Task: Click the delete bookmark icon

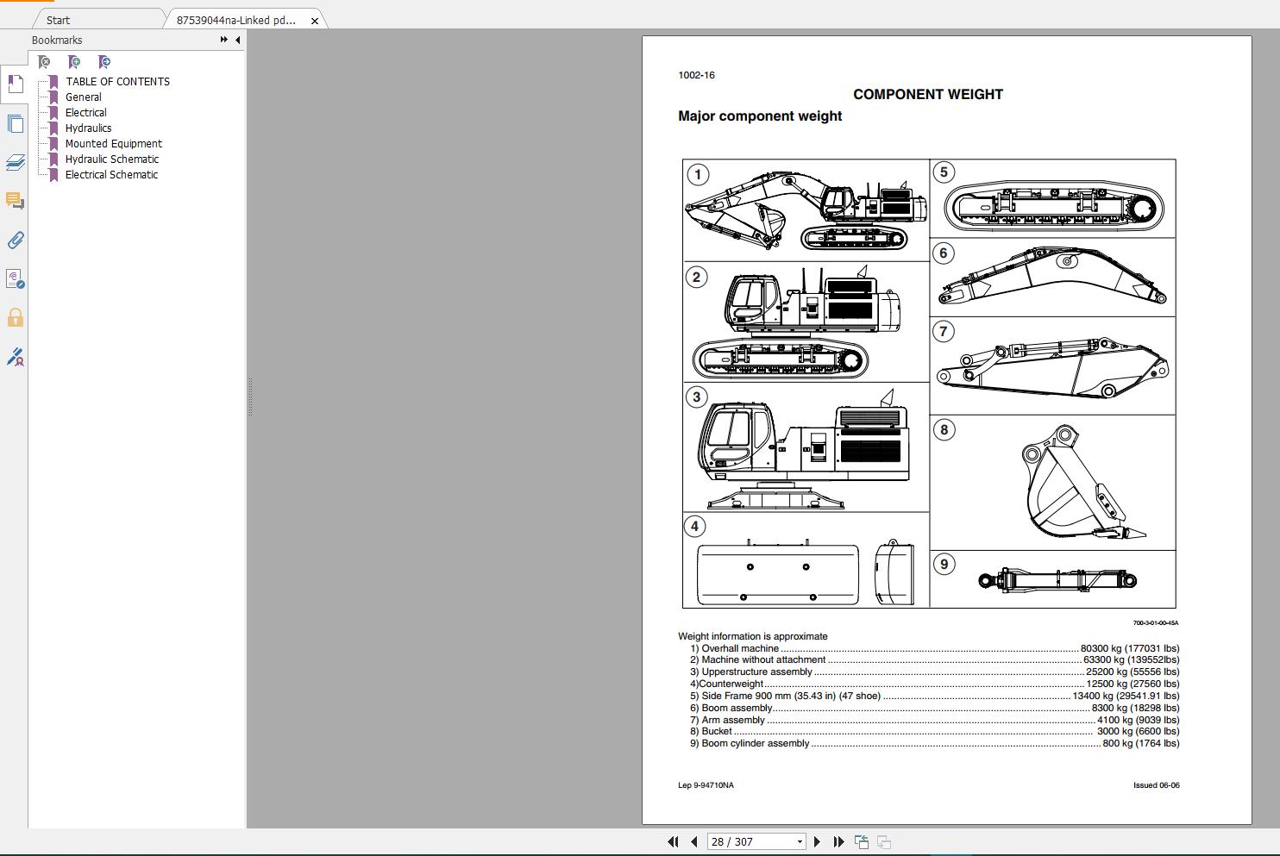Action: pyautogui.click(x=44, y=62)
